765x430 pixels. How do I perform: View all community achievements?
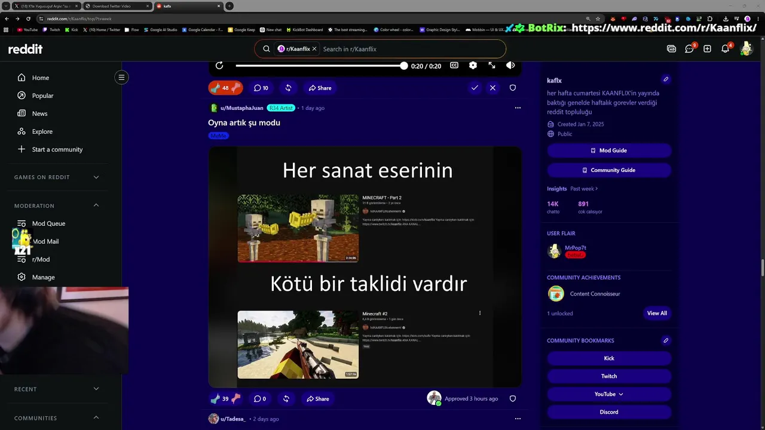click(657, 313)
